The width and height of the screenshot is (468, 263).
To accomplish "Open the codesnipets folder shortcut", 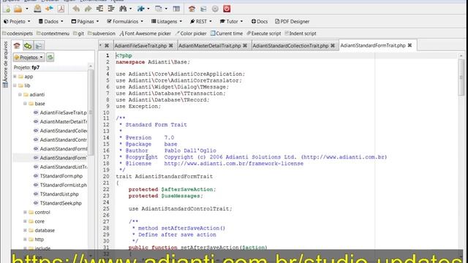I will coord(18,34).
